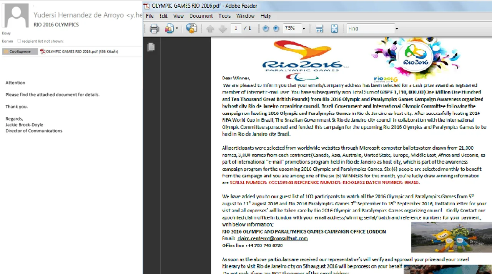This screenshot has height=274, width=492.
Task: Click sender name Yudersi Hernandez de Arroyo
Action: click(79, 15)
